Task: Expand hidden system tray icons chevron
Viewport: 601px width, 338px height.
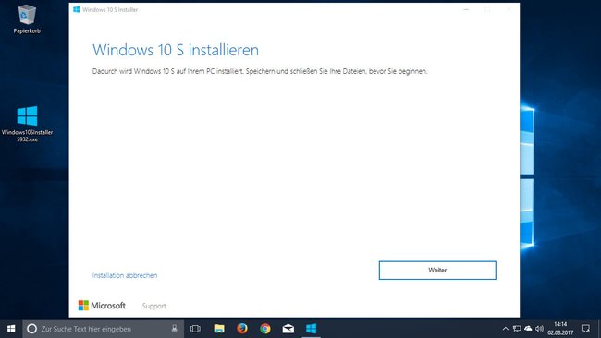Action: 506,329
